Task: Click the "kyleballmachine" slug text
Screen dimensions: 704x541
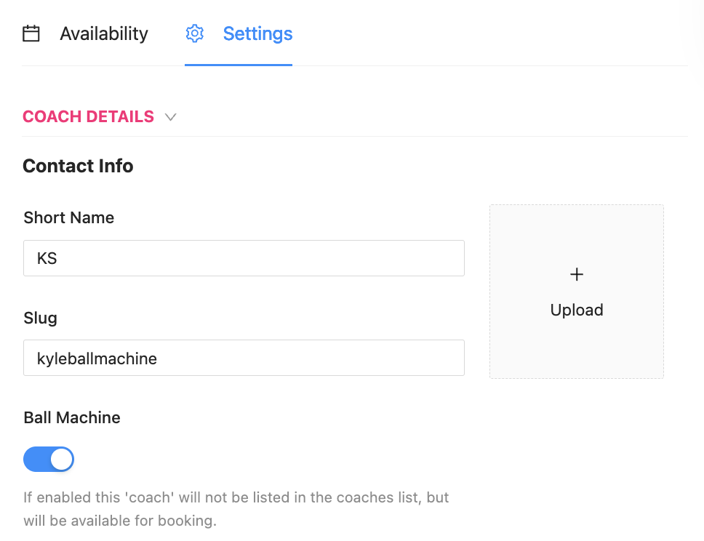Action: pos(97,358)
